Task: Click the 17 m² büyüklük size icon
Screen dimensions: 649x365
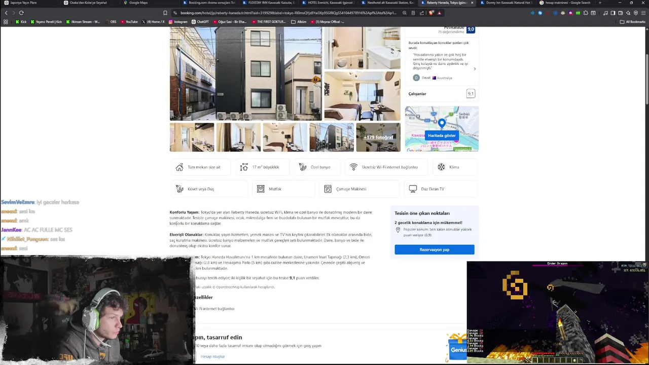Action: [244, 167]
